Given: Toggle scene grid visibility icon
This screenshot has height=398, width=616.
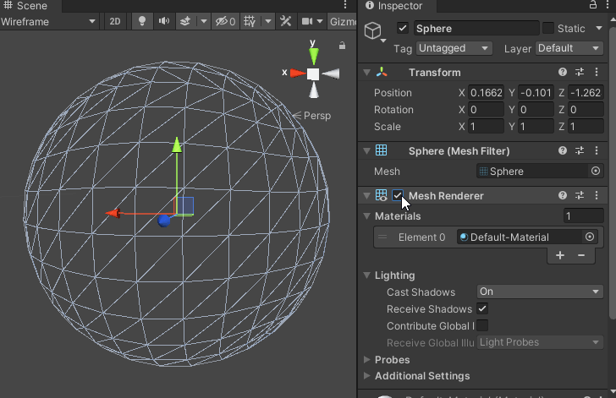Looking at the screenshot, I should point(249,21).
